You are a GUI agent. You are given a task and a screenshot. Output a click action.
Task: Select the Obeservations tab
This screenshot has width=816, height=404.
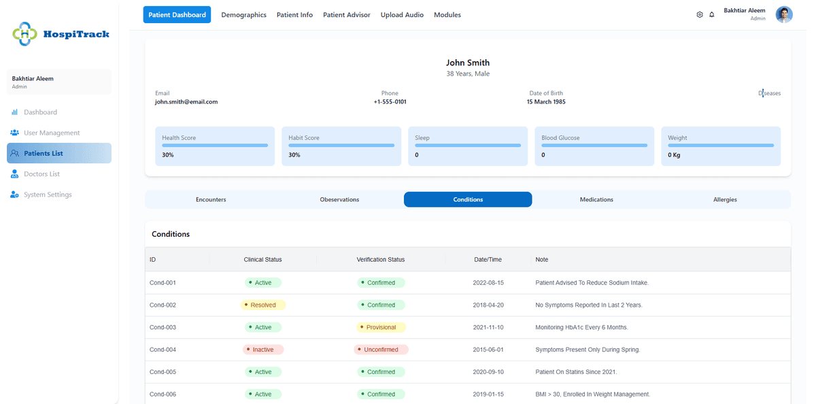click(339, 200)
